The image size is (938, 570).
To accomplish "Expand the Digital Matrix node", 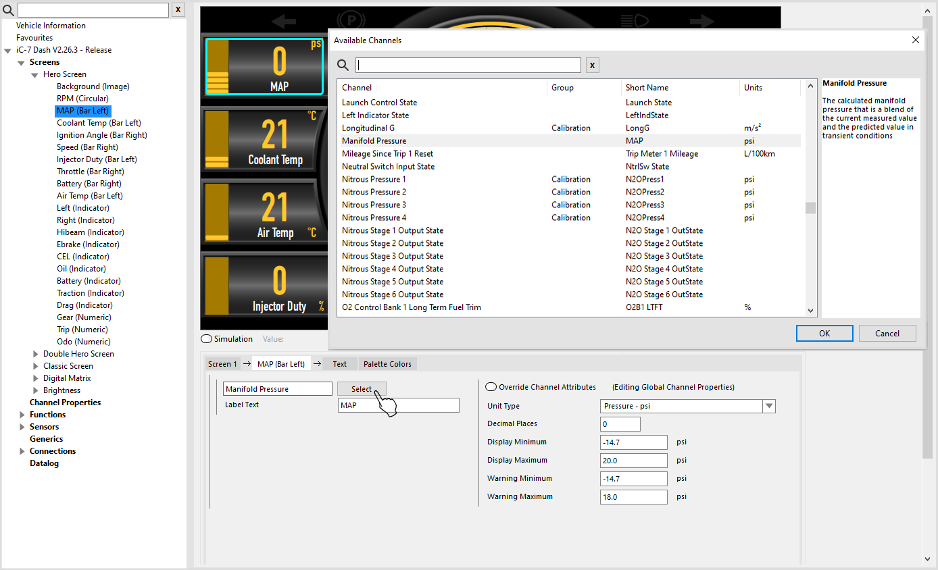I will tap(36, 378).
